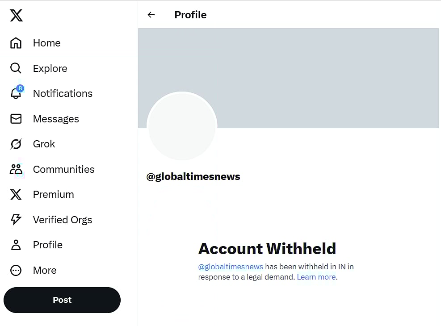Click the Communities people icon
441x326 pixels.
click(16, 169)
